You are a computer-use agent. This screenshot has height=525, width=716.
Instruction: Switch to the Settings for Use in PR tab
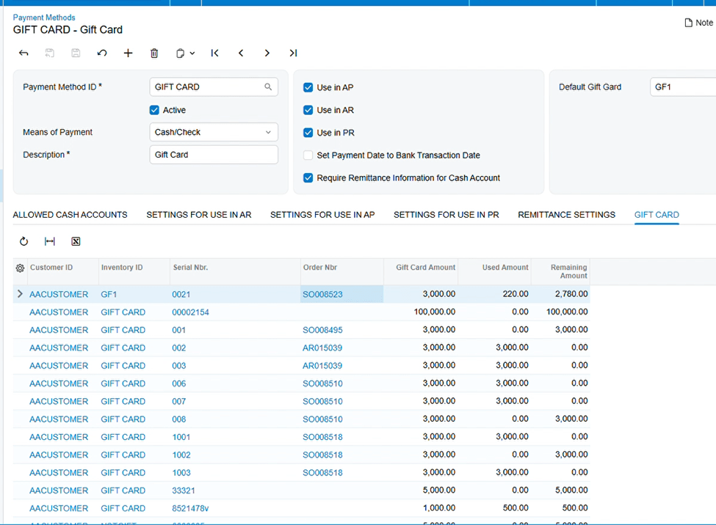coord(446,215)
